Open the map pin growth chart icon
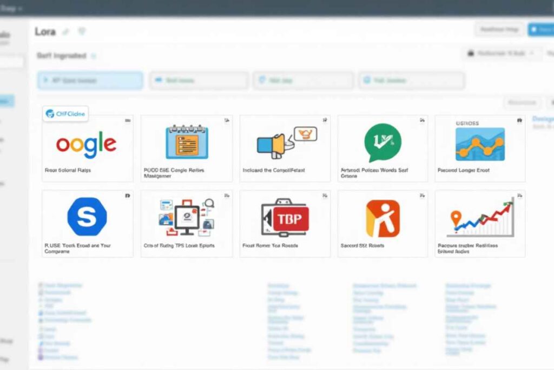Viewport: 554px width, 370px height. [480, 218]
